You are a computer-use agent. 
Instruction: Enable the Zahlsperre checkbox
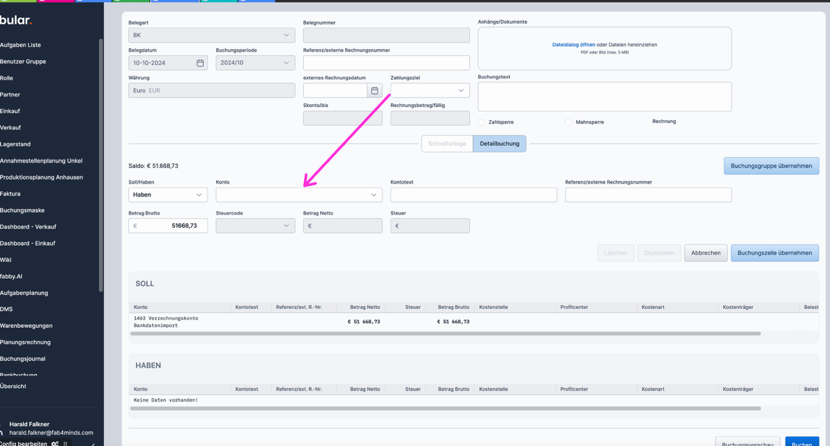point(481,122)
